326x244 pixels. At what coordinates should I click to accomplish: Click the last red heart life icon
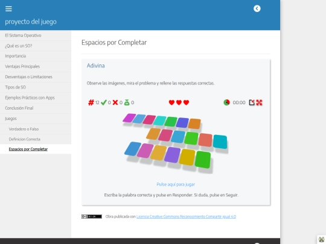(x=187, y=102)
